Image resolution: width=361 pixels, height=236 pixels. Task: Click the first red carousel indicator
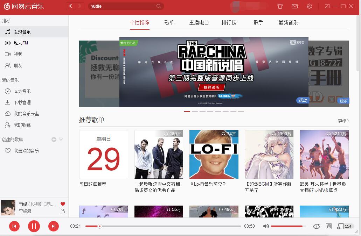point(187,112)
